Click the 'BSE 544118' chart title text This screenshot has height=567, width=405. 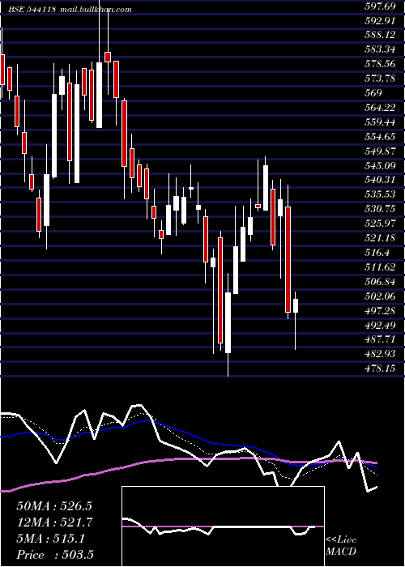(32, 10)
